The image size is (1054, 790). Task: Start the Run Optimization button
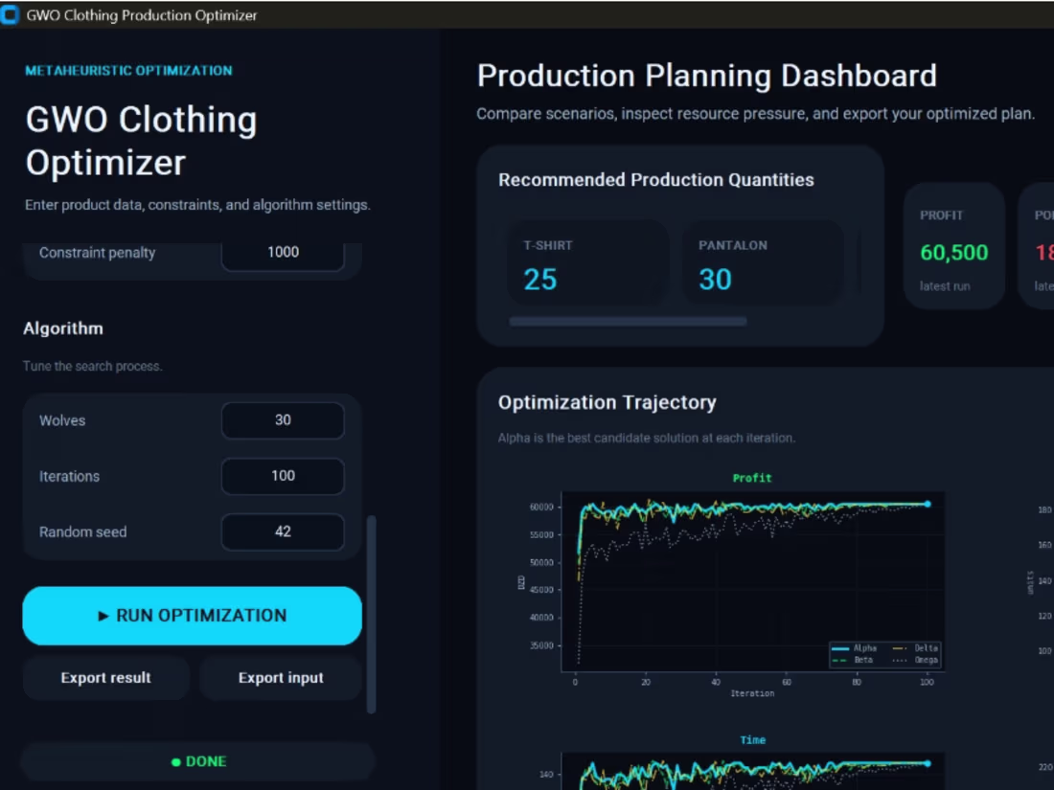click(x=193, y=616)
